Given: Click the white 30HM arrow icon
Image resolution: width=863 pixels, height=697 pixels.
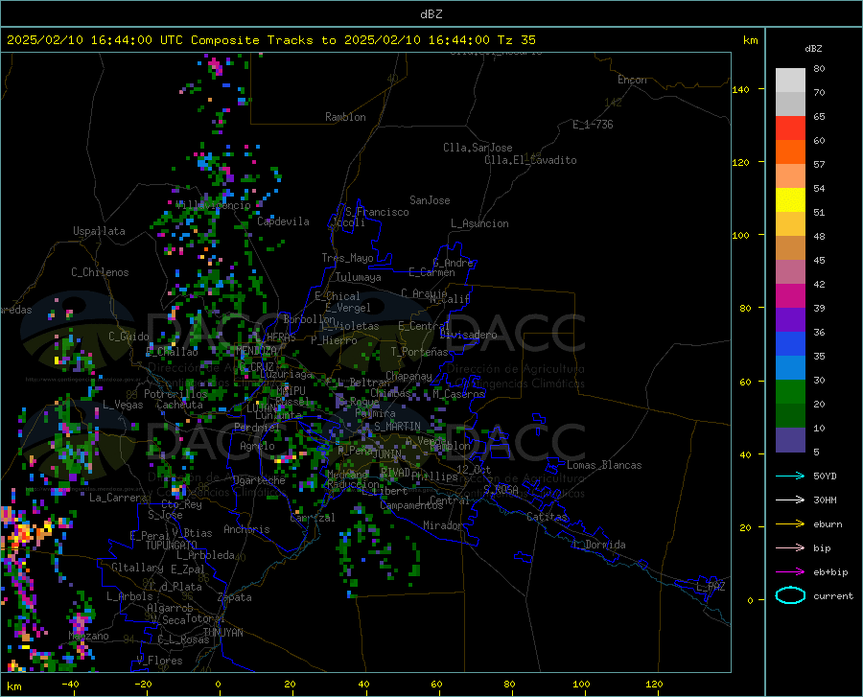Looking at the screenshot, I should click(790, 500).
